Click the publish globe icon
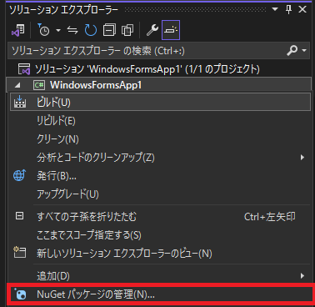This screenshot has width=315, height=307. [19, 175]
